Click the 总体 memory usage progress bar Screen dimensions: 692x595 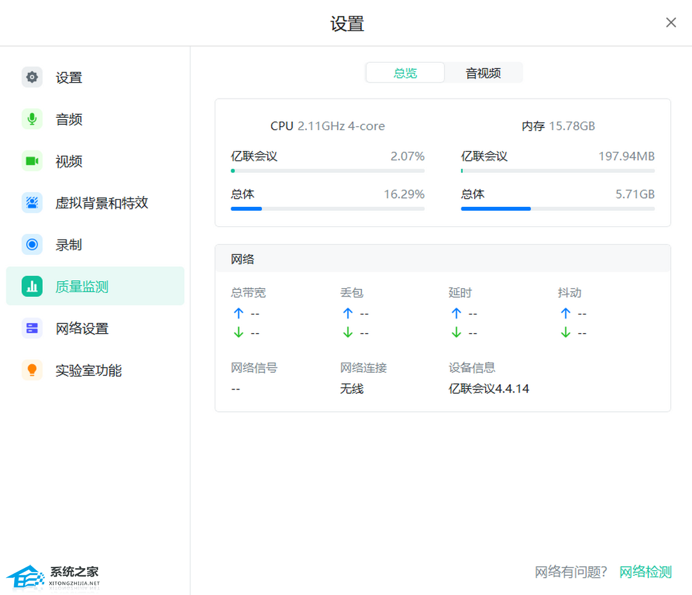[558, 209]
